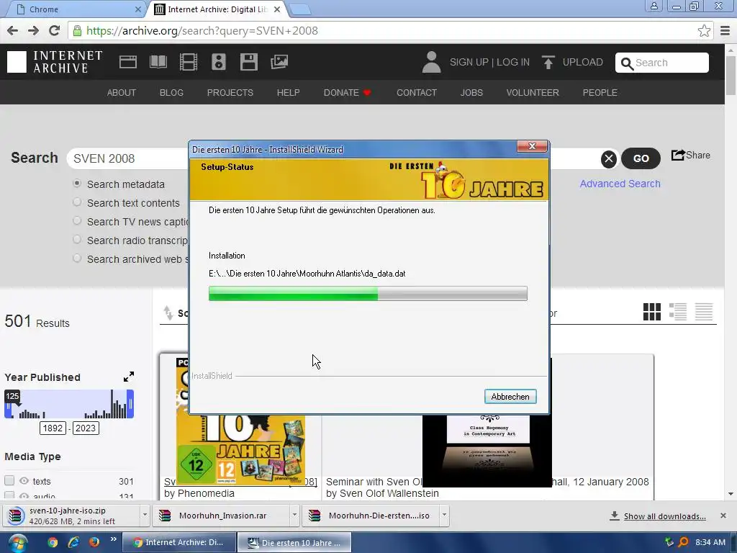Open dropdown for Moorhuhn_Invasion.rar download
737x553 pixels.
pyautogui.click(x=294, y=516)
